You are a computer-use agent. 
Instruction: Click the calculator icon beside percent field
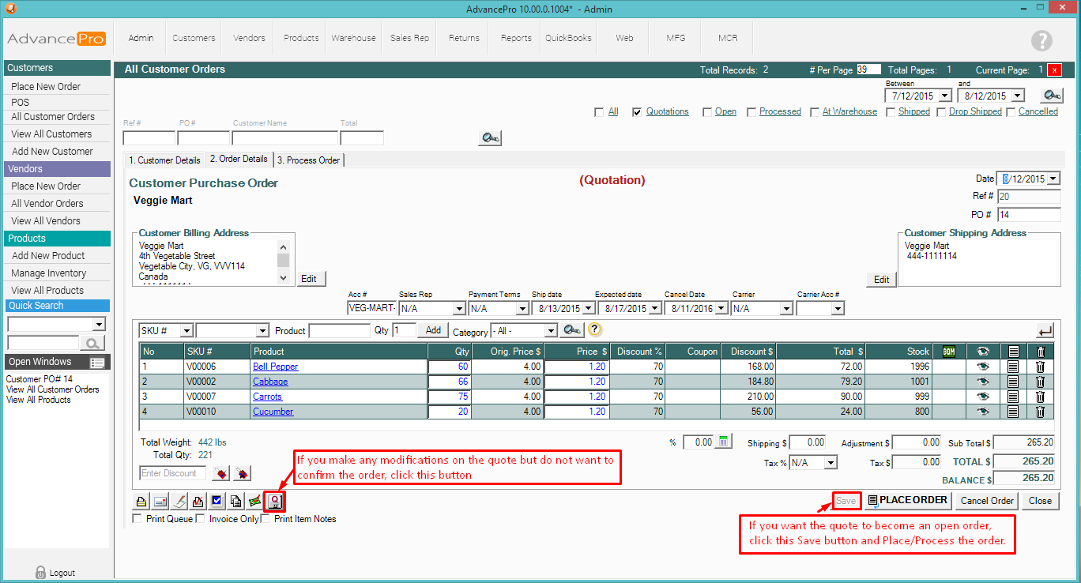(x=724, y=442)
